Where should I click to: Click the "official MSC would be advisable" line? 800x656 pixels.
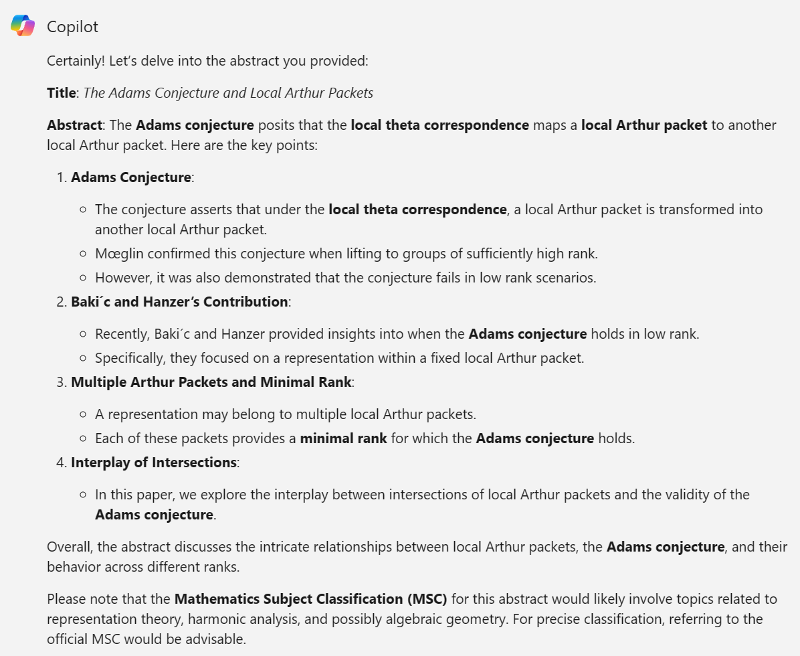[x=146, y=639]
